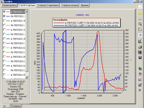Screen dimensions: 144x108
Task: Save the chart with floppy disk icon
Action: click(x=140, y=58)
